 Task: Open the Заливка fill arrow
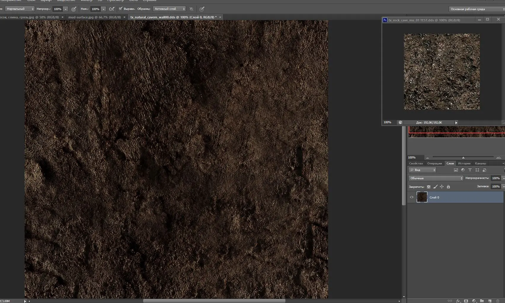(503, 187)
